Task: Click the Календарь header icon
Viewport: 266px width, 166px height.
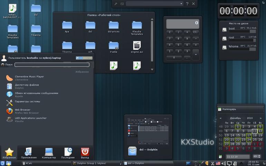Action: (x=219, y=109)
